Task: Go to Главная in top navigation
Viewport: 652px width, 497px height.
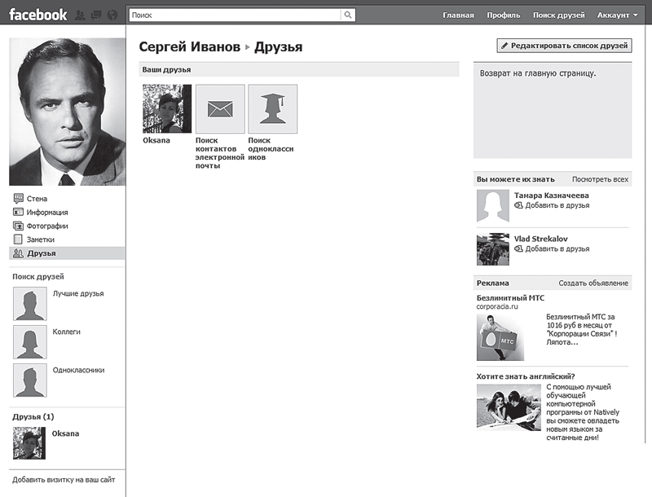Action: [458, 15]
